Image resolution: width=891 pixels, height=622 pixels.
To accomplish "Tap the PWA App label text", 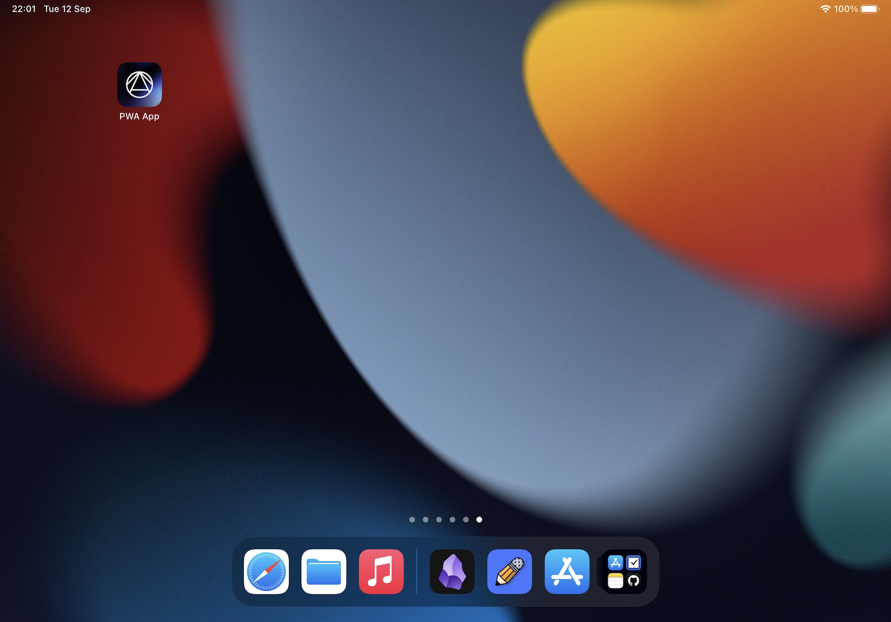I will point(139,116).
